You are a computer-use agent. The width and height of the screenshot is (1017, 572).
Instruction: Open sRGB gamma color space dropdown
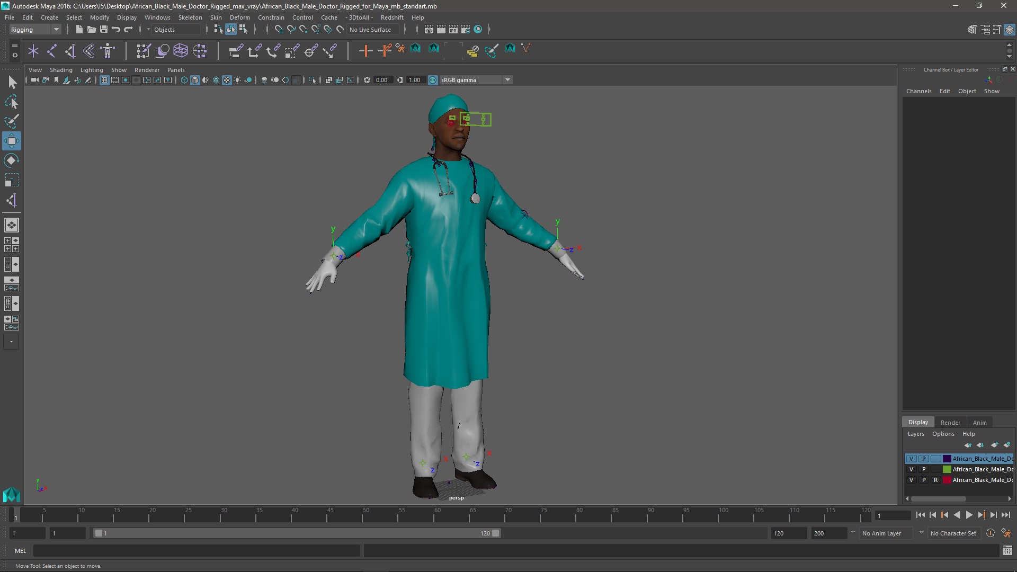point(507,80)
